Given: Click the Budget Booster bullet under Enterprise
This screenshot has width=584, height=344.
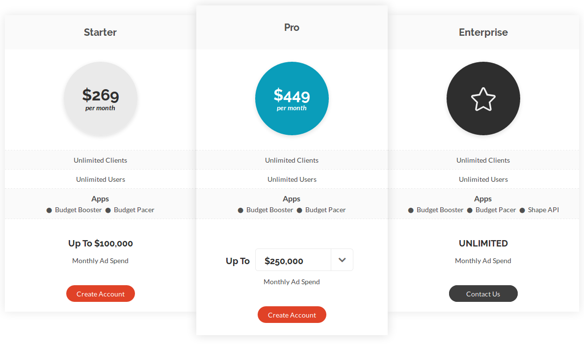Looking at the screenshot, I should (410, 210).
